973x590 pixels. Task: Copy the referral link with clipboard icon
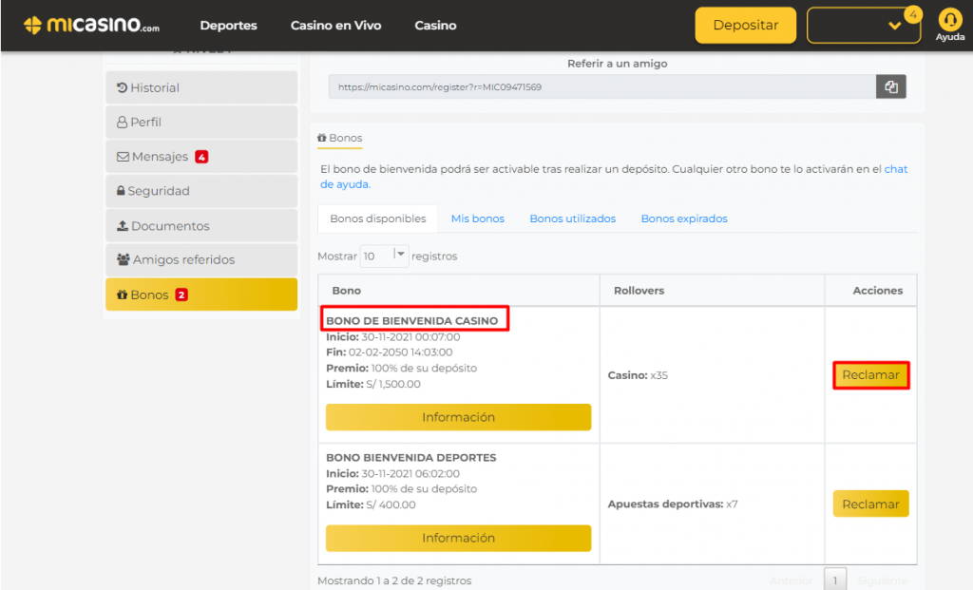pos(890,87)
